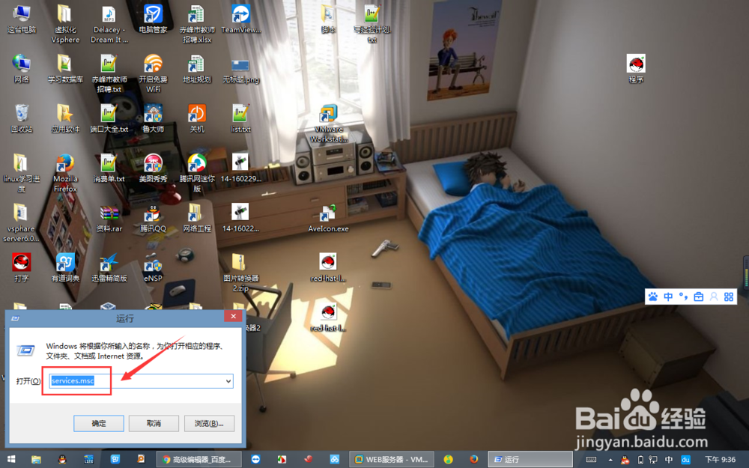Expand the Run dialog 打开 history dropdown

tap(228, 381)
